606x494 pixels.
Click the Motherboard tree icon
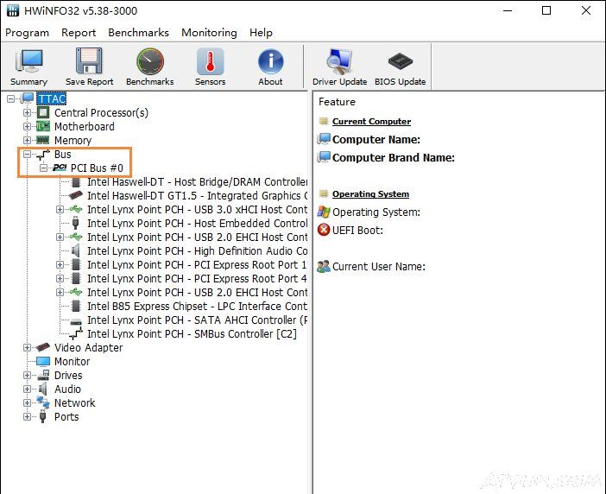point(43,126)
